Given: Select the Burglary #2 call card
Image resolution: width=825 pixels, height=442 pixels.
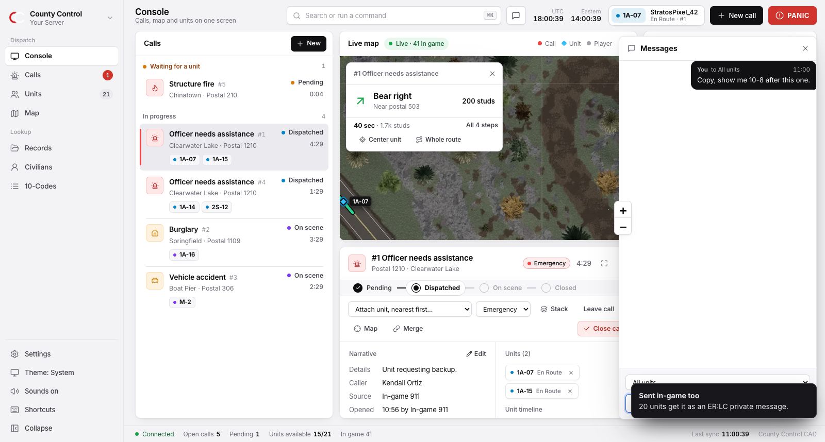Looking at the screenshot, I should coord(234,242).
